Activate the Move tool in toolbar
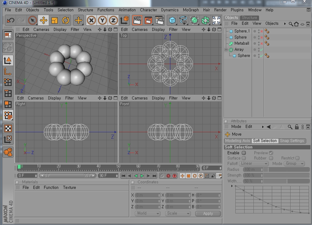Image resolution: width=312 pixels, height=225 pixels. point(44,20)
